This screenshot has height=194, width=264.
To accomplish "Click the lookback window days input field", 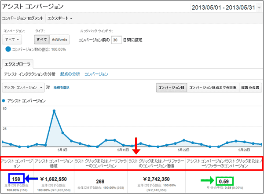I will click(x=116, y=40).
